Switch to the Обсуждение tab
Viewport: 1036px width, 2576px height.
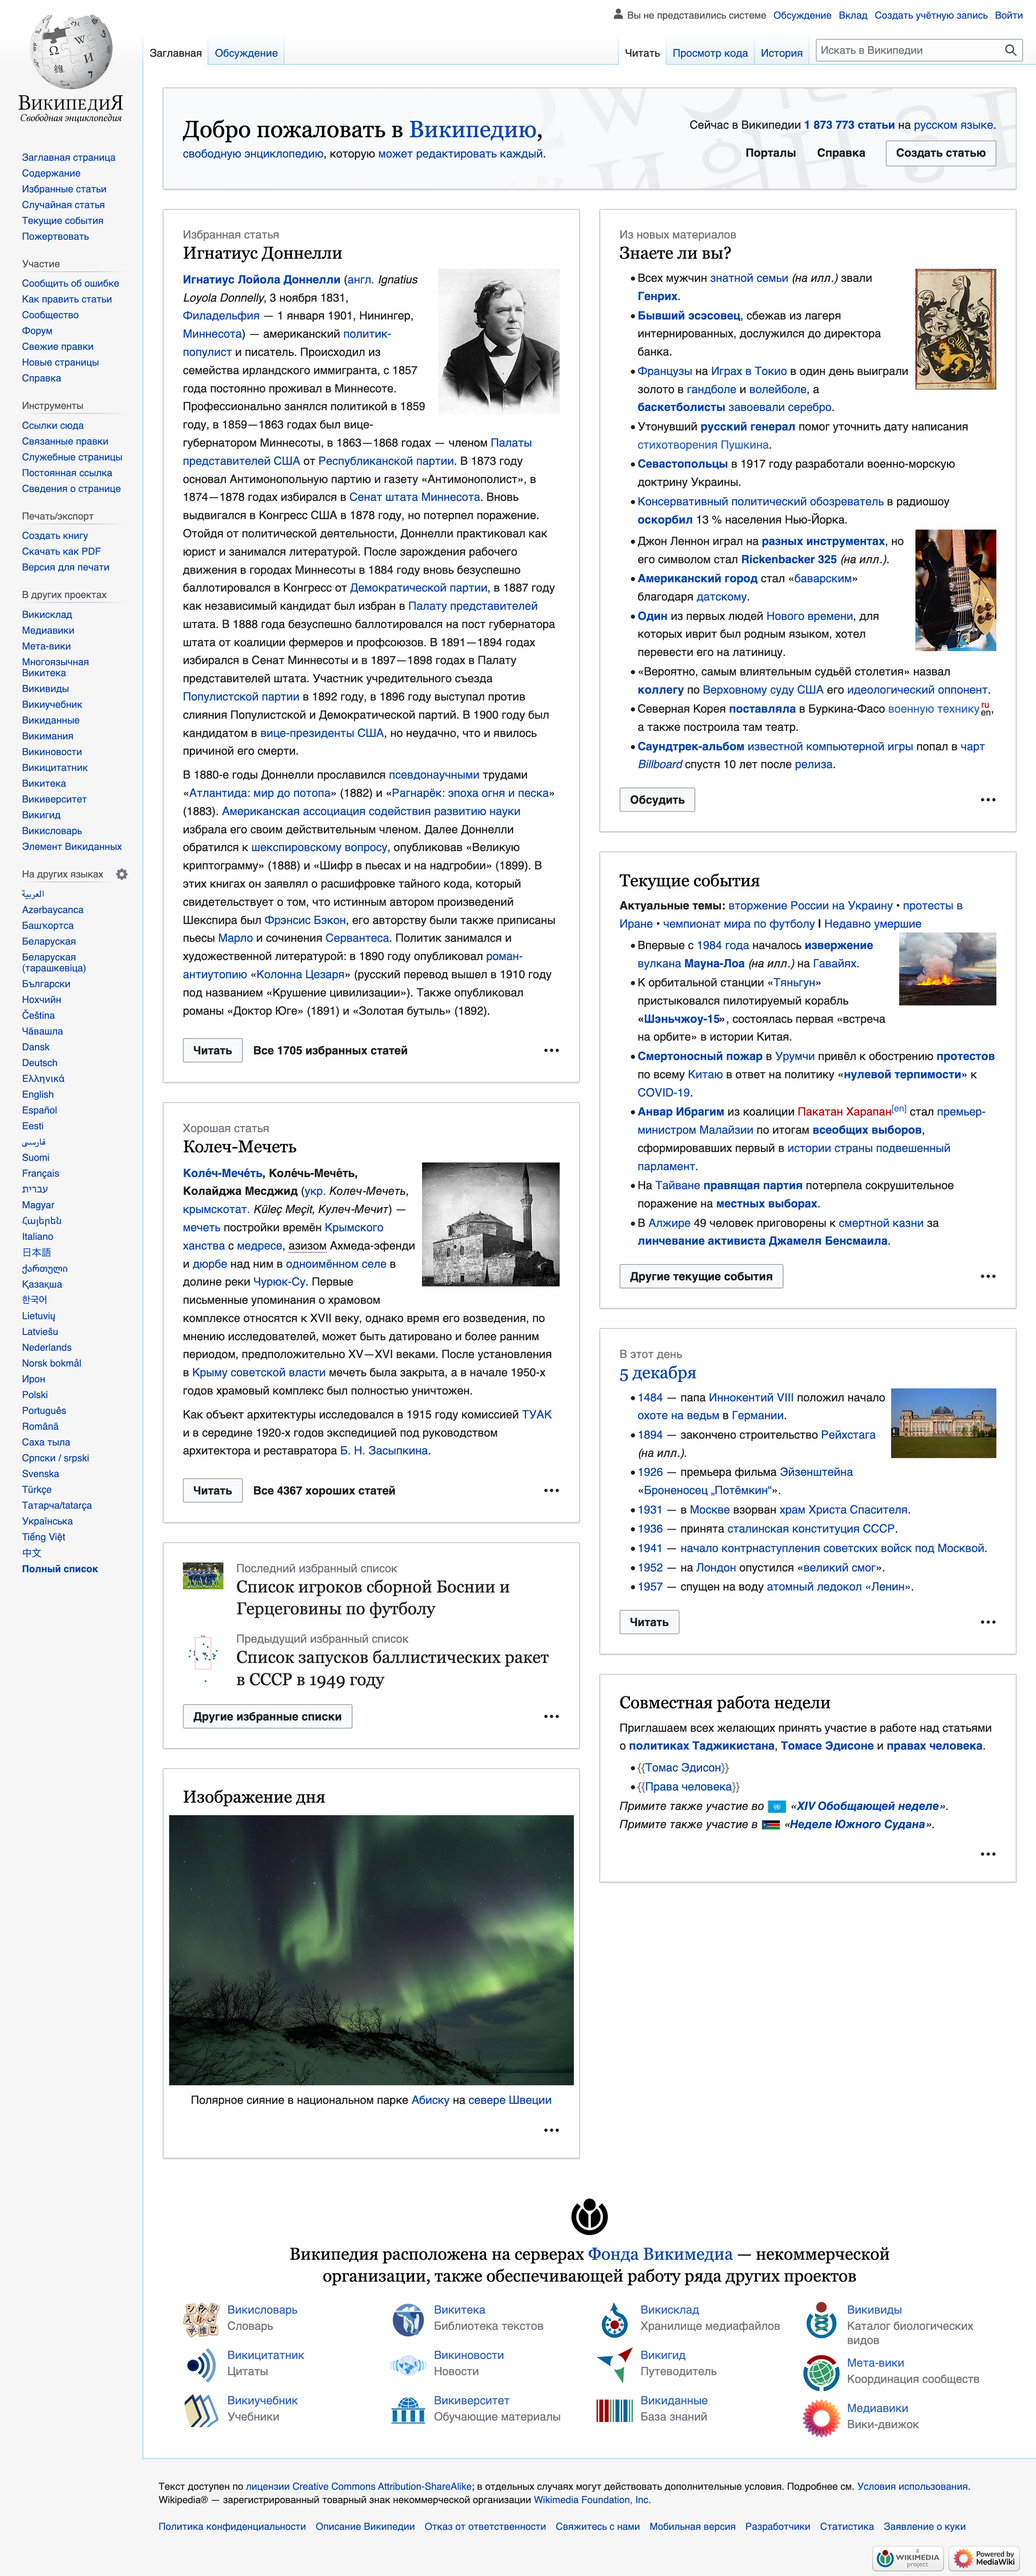[x=246, y=53]
